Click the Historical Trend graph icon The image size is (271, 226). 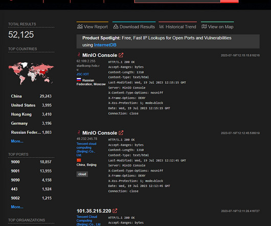(162, 27)
